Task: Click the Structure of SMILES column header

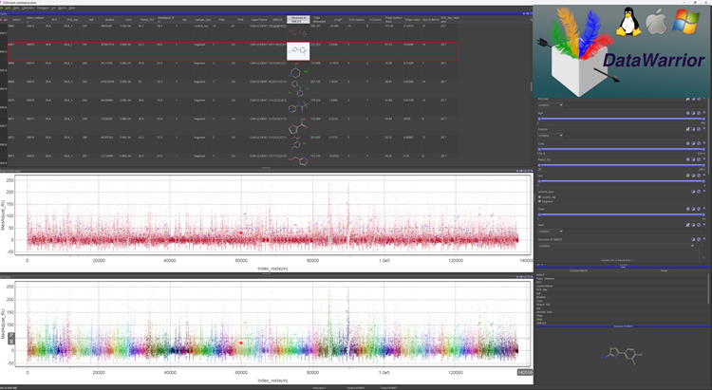Action: tap(300, 19)
